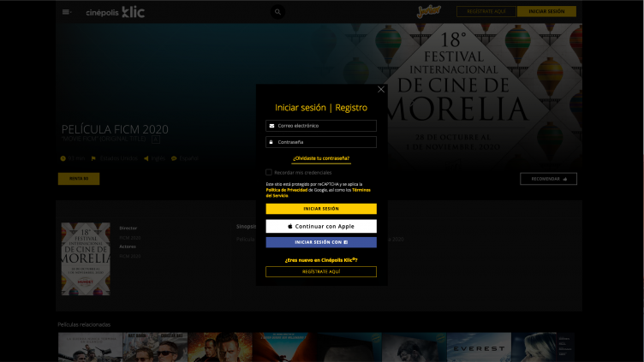Open the first related movie war poster

[91, 347]
